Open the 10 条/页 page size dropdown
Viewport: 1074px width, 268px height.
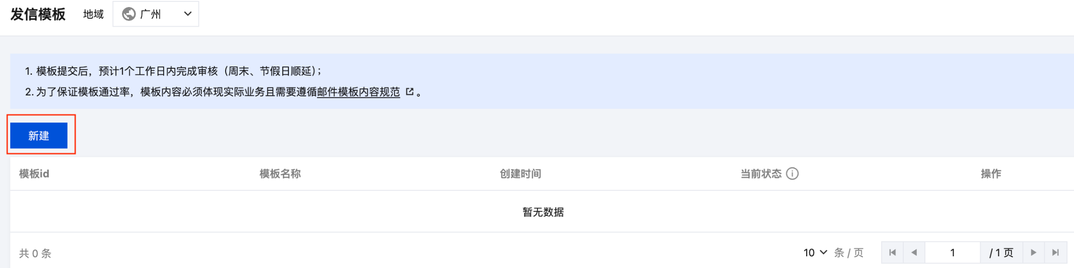coord(815,253)
